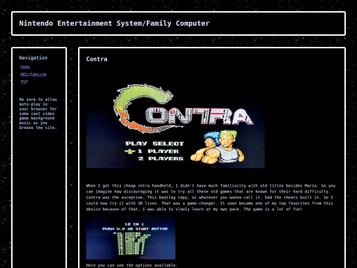The width and height of the screenshot is (357, 268).
Task: Click the Contra article heading
Action: pos(97,59)
